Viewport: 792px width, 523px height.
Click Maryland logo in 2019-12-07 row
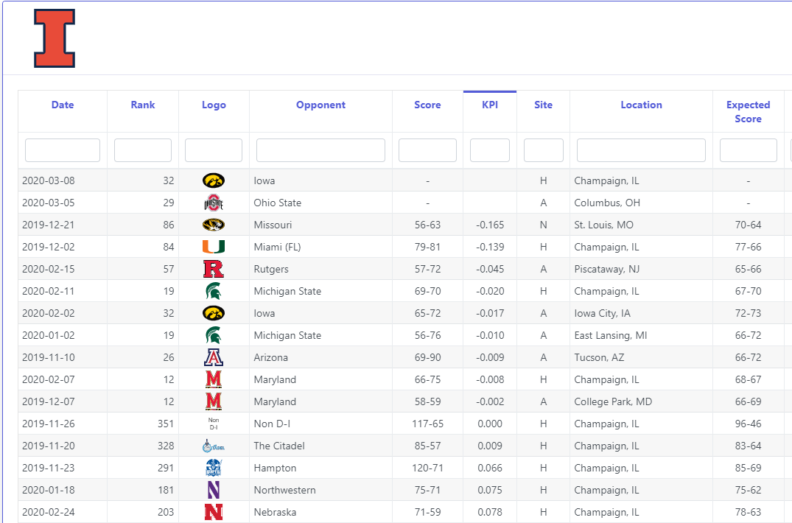click(x=214, y=402)
